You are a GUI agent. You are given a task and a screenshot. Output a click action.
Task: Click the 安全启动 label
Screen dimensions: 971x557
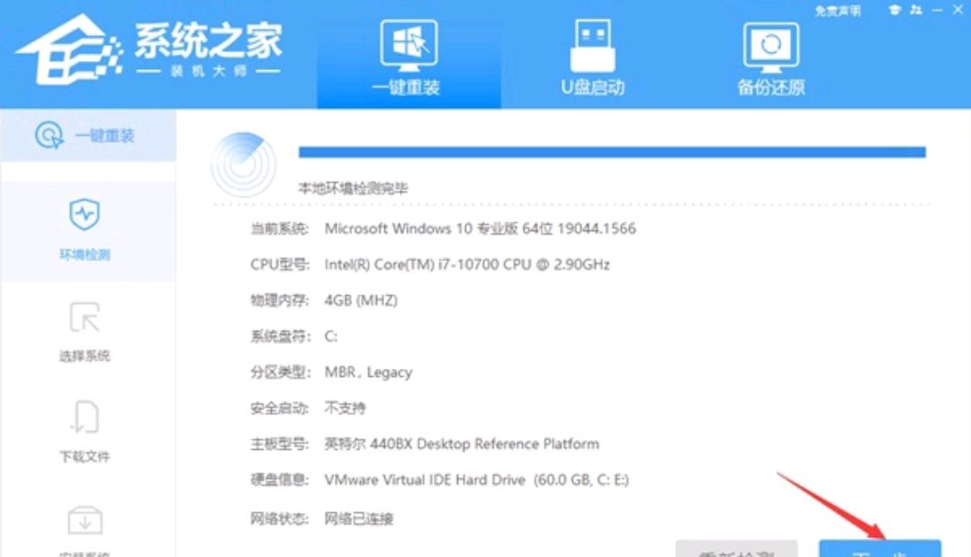(279, 408)
